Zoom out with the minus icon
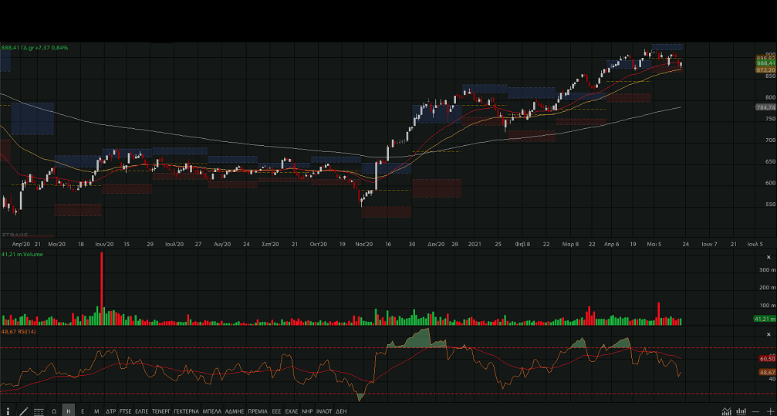 (x=755, y=411)
